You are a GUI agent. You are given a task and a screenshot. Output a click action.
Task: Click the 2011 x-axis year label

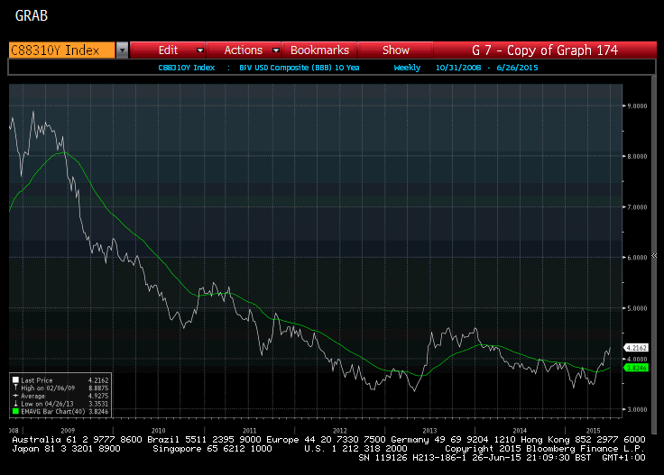(x=249, y=431)
